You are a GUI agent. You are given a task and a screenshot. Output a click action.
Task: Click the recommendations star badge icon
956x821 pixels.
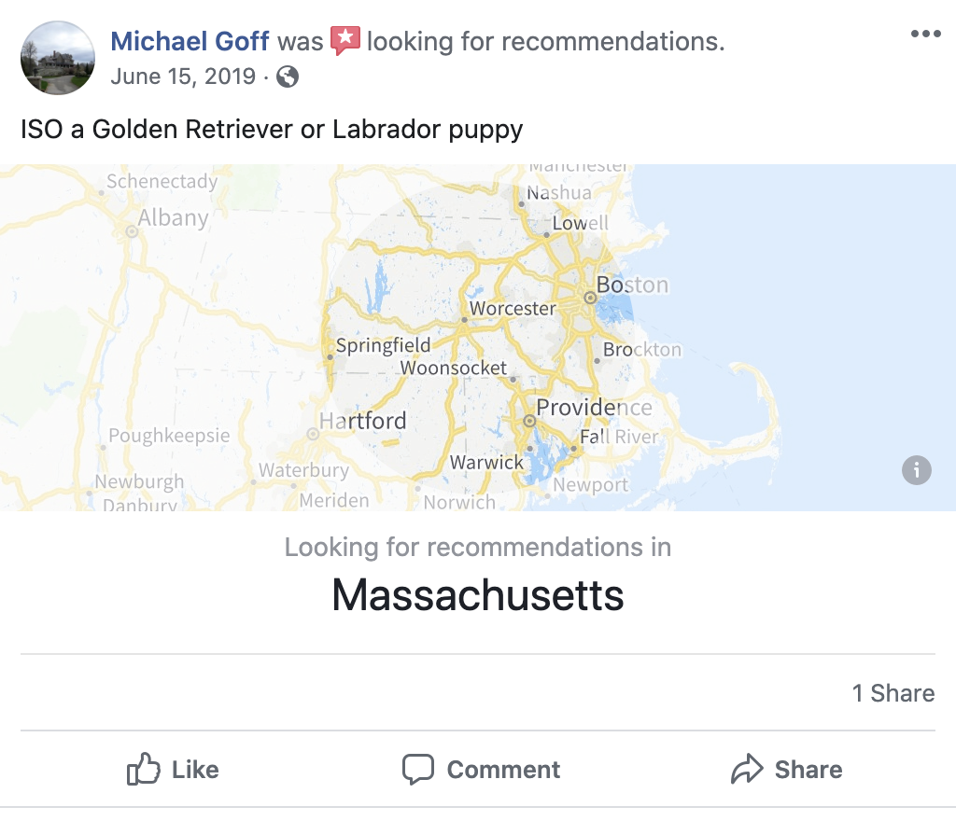tap(345, 41)
